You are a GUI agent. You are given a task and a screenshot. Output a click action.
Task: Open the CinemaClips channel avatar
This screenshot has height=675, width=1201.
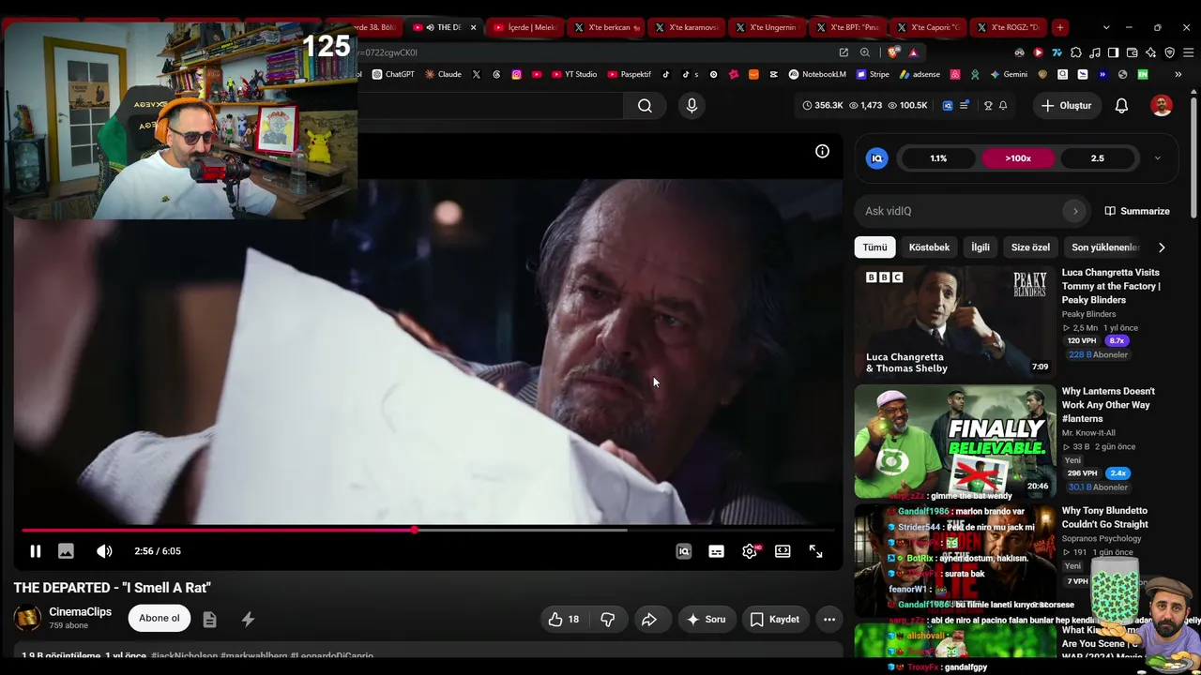tap(27, 618)
